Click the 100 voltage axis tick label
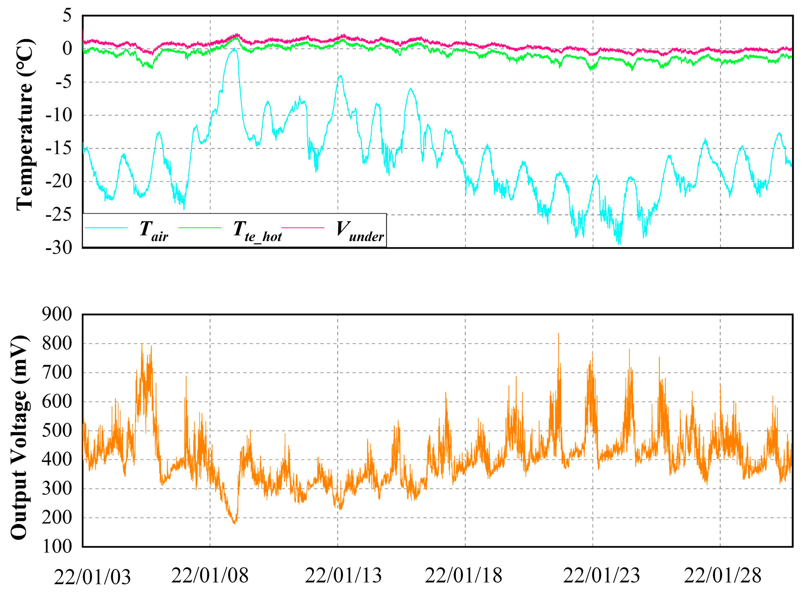The width and height of the screenshot is (806, 600). tap(57, 547)
